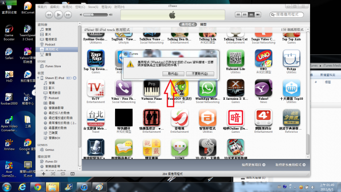Screen dimensions: 341x192
Task: Switch to grid view mode
Action: pos(251,14)
